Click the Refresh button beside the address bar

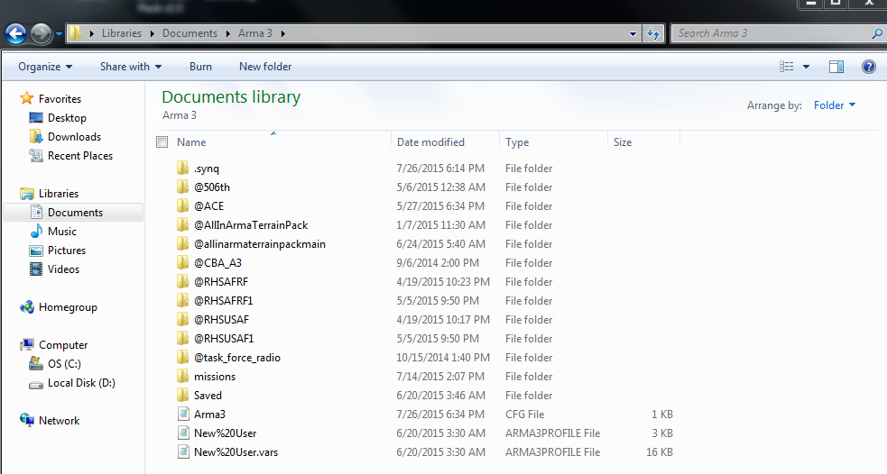point(653,34)
